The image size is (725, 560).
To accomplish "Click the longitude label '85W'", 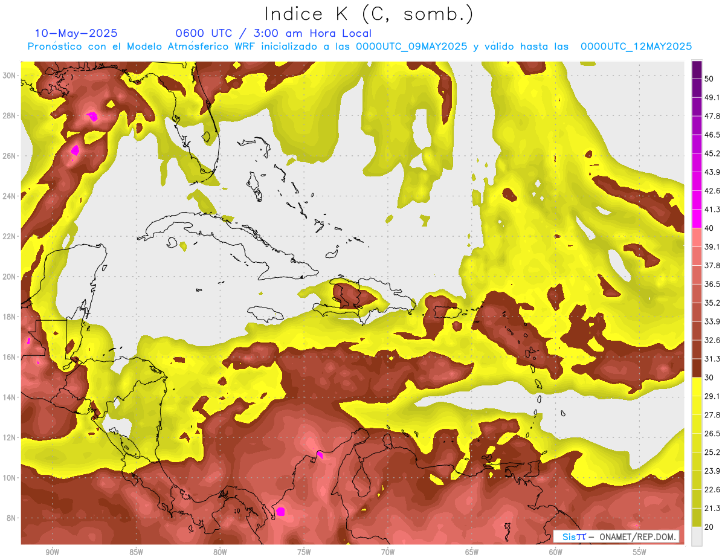I will (136, 552).
